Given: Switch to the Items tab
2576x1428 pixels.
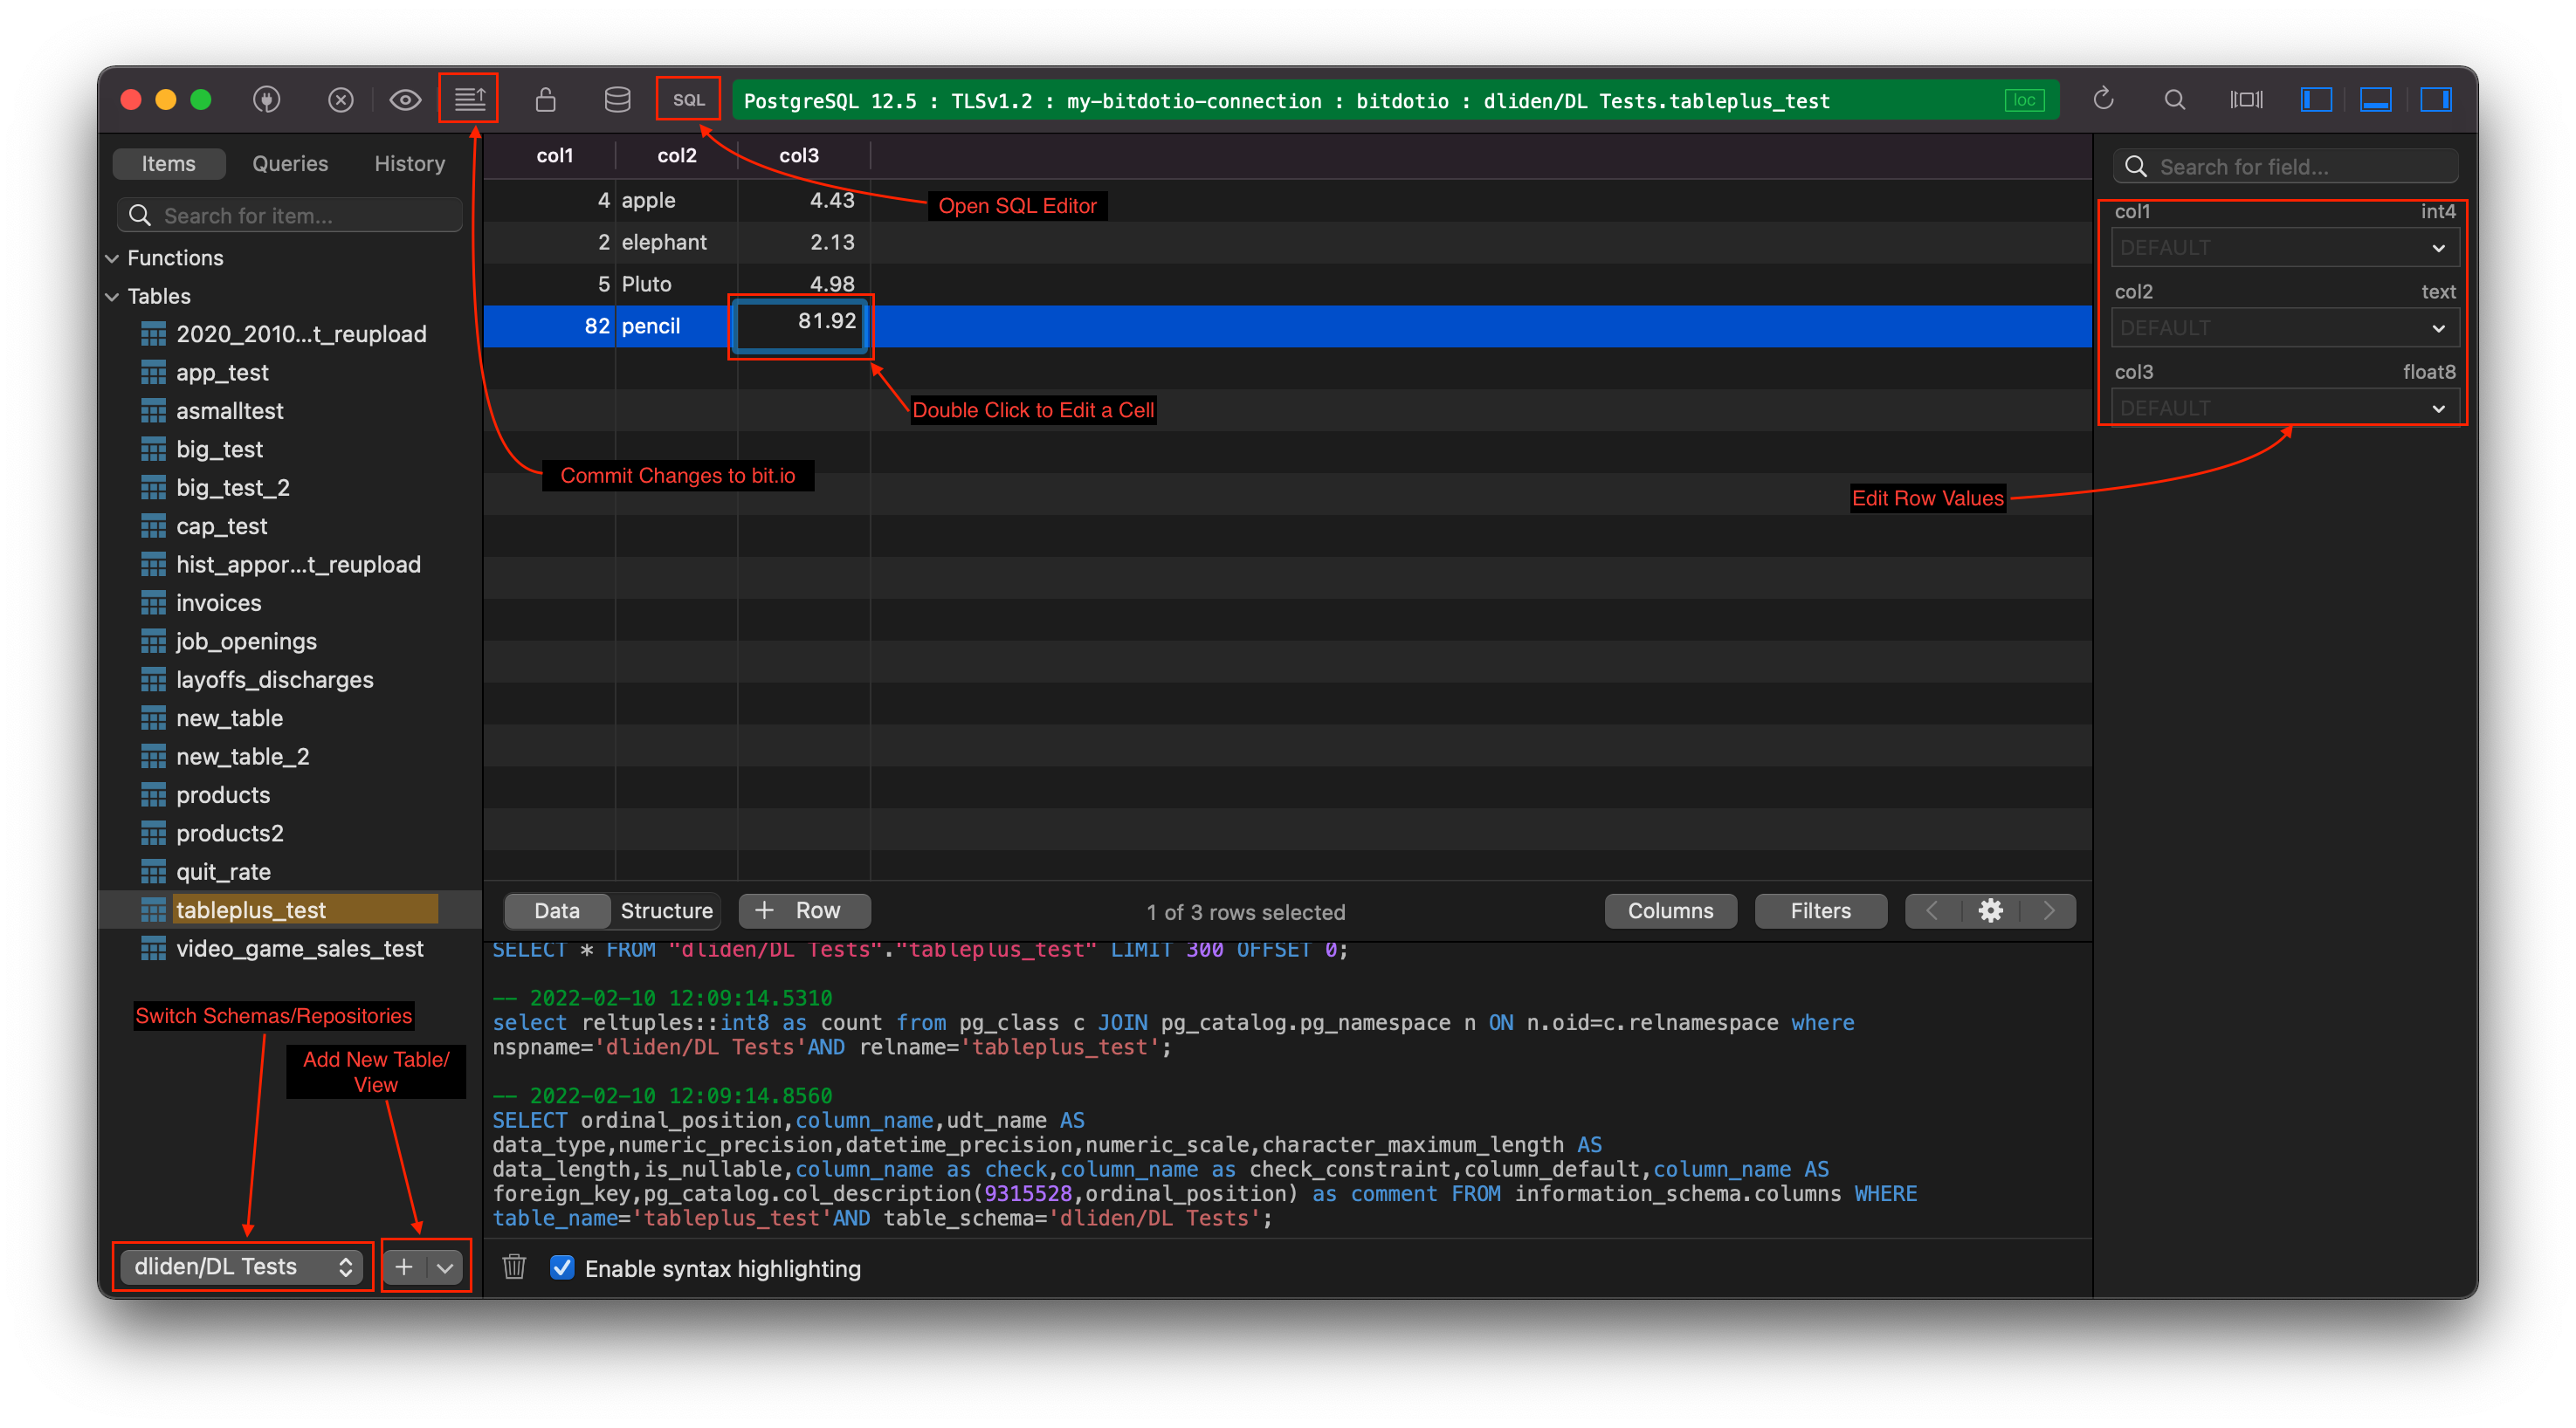Looking at the screenshot, I should (168, 163).
